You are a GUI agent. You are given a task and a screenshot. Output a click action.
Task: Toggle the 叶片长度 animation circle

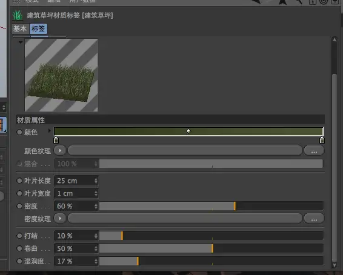(19, 181)
